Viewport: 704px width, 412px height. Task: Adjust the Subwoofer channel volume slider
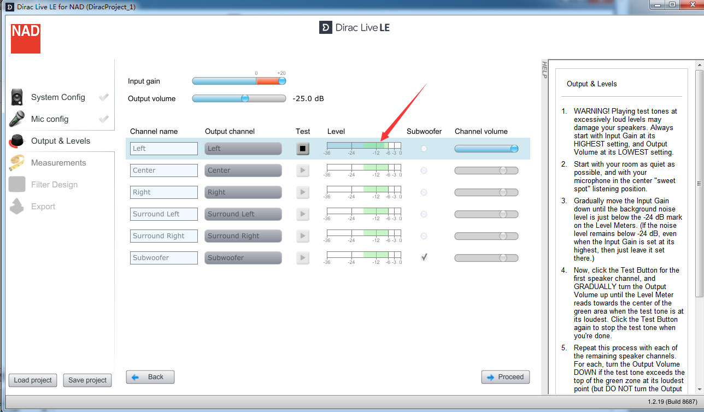(486, 258)
